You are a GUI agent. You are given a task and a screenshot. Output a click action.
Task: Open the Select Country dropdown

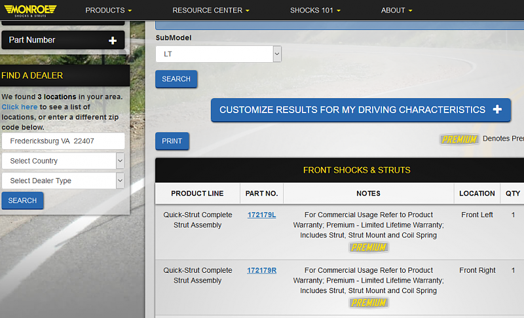click(x=63, y=161)
